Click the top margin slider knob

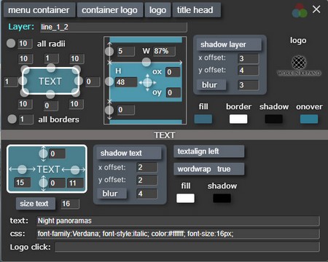click(x=109, y=51)
